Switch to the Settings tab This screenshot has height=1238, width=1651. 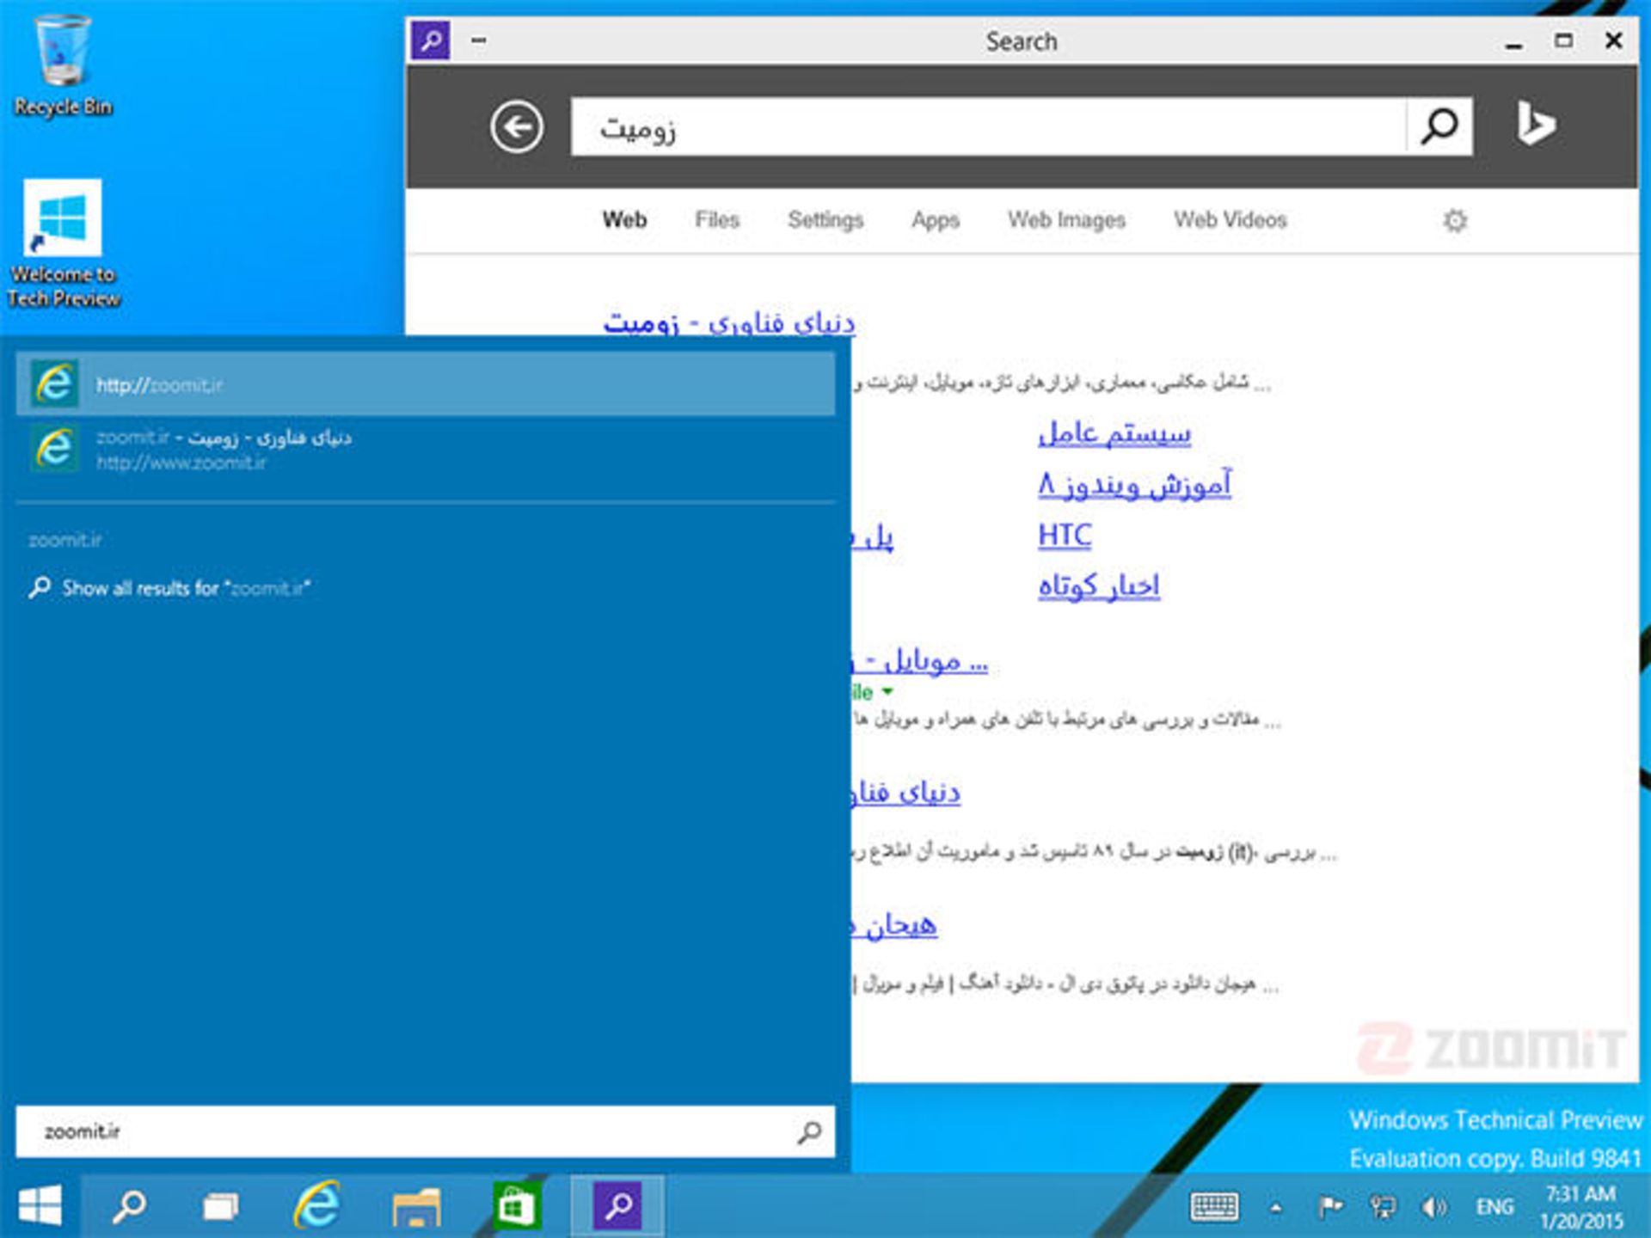825,220
